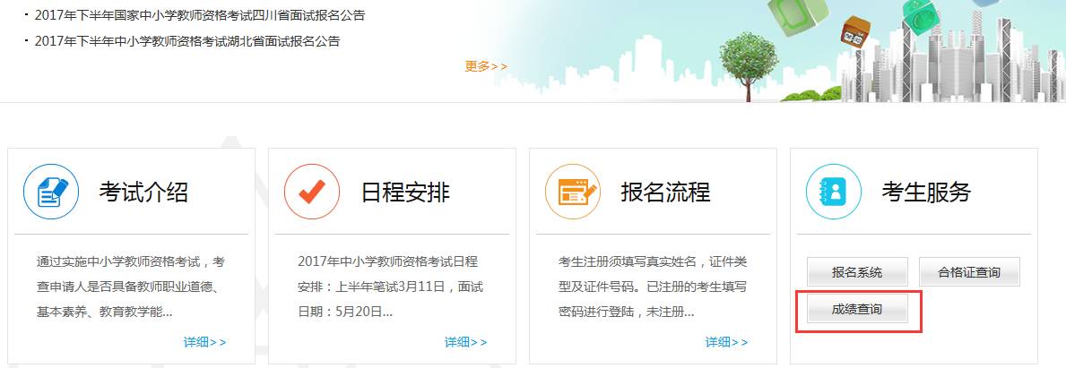This screenshot has height=368, width=1066.
Task: Click the blue 考试介绍 document icon
Action: point(52,193)
